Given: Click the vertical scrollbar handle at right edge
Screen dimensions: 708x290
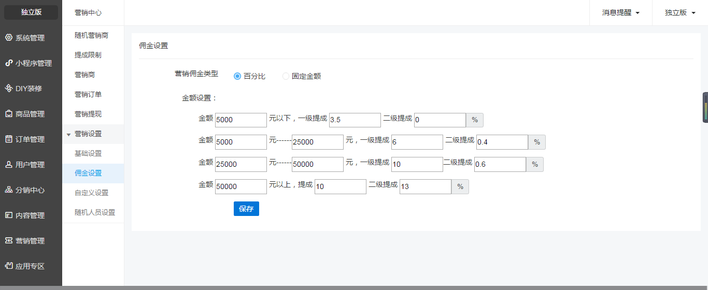Looking at the screenshot, I should 705,107.
